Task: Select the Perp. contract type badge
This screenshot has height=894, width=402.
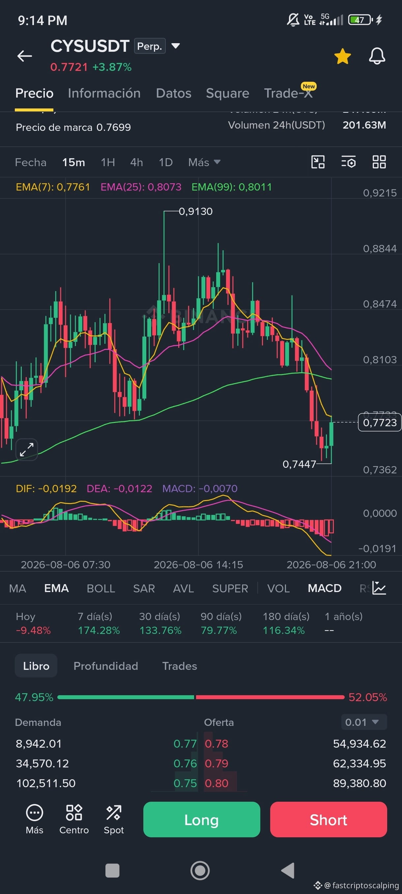Action: [x=150, y=46]
